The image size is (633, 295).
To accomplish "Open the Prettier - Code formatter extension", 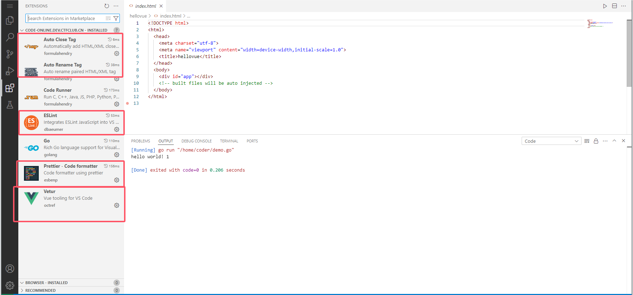I will pos(71,173).
